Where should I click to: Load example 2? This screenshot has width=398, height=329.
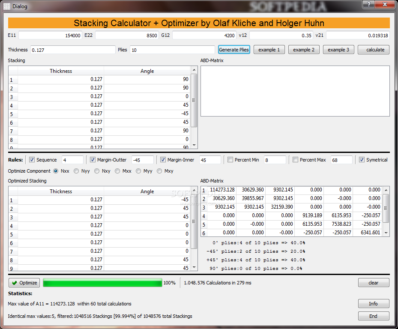(304, 50)
